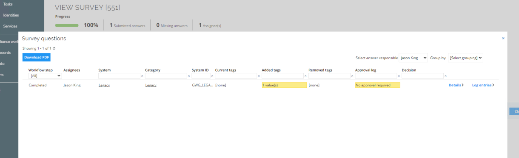Clear the Decision filter field
The image size is (519, 158).
[445, 76]
